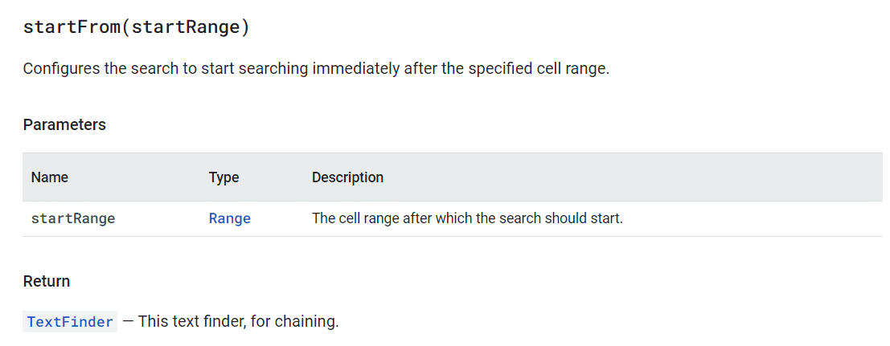
Task: Click "startRange" inside the heading parentheses
Action: coord(185,28)
